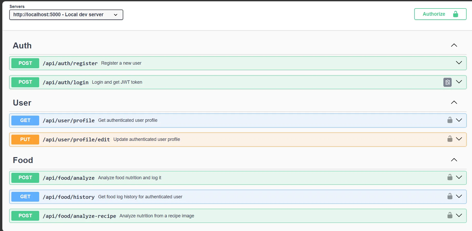
Task: Expand the /api/auth/login chevron
Action: point(459,82)
